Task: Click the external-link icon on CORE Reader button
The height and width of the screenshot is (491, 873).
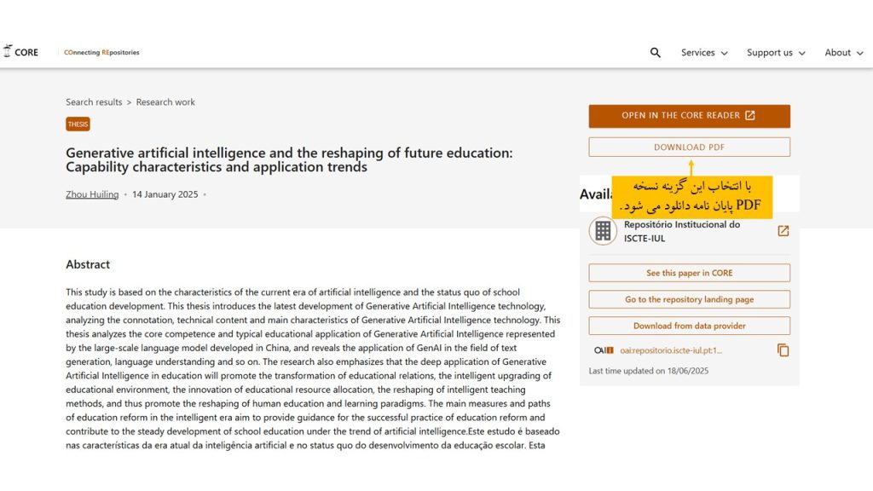Action: pos(750,115)
